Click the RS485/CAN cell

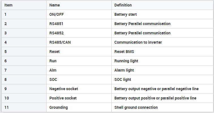coord(79,42)
